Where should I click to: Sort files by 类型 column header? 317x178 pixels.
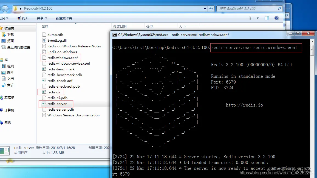149,27
